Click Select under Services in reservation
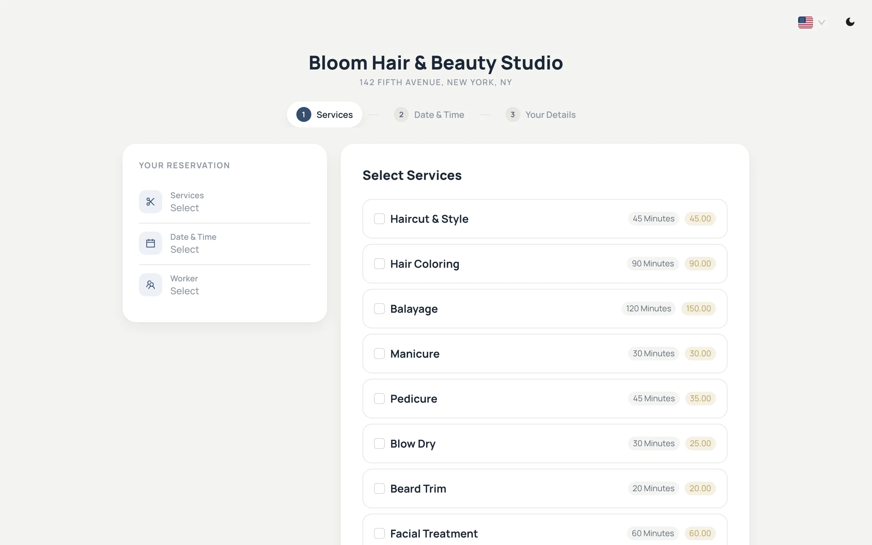The height and width of the screenshot is (545, 872). click(x=185, y=208)
